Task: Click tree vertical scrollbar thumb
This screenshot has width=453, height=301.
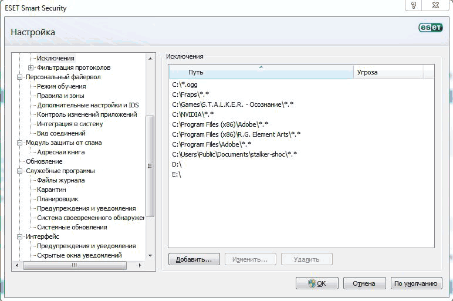Action: tap(150, 166)
